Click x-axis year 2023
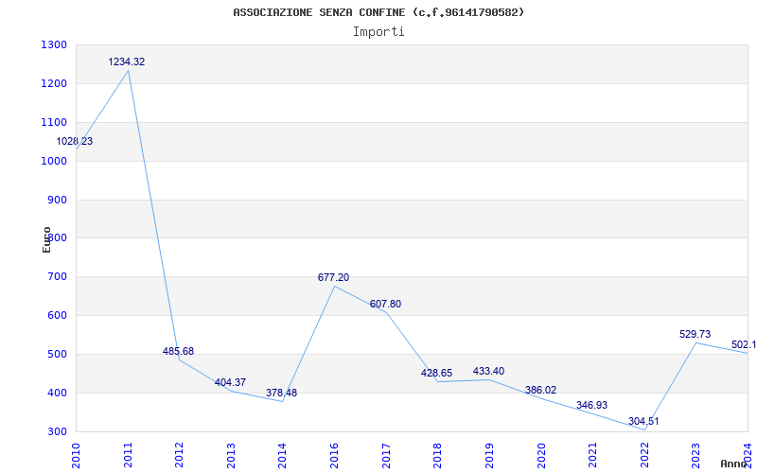The height and width of the screenshot is (473, 757). tap(695, 455)
